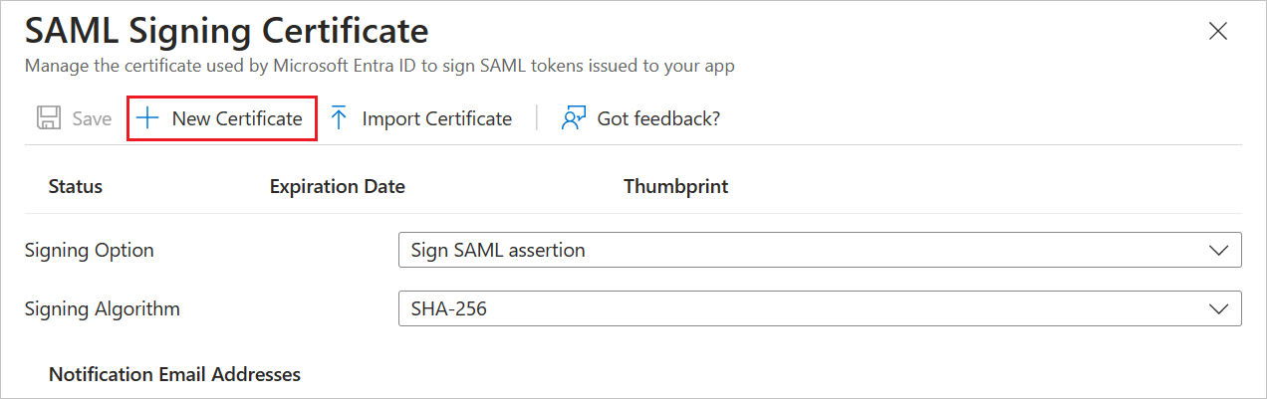Click the Sign SAML assertion combo box
This screenshot has width=1267, height=399.
[x=797, y=251]
